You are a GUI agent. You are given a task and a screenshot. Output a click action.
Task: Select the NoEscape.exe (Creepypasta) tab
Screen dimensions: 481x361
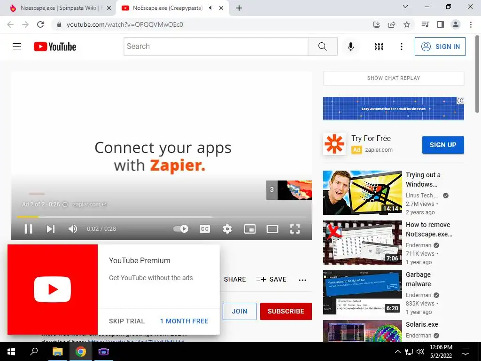pyautogui.click(x=168, y=8)
